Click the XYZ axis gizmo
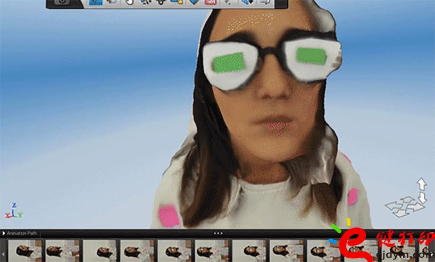Viewport: 435px width, 262px height. pyautogui.click(x=14, y=211)
